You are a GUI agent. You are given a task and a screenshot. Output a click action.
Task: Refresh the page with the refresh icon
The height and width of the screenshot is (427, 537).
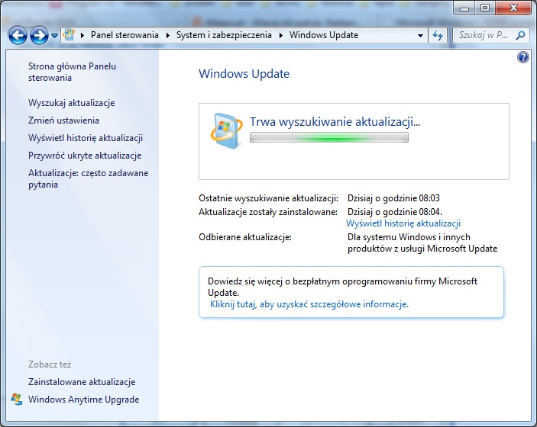438,35
